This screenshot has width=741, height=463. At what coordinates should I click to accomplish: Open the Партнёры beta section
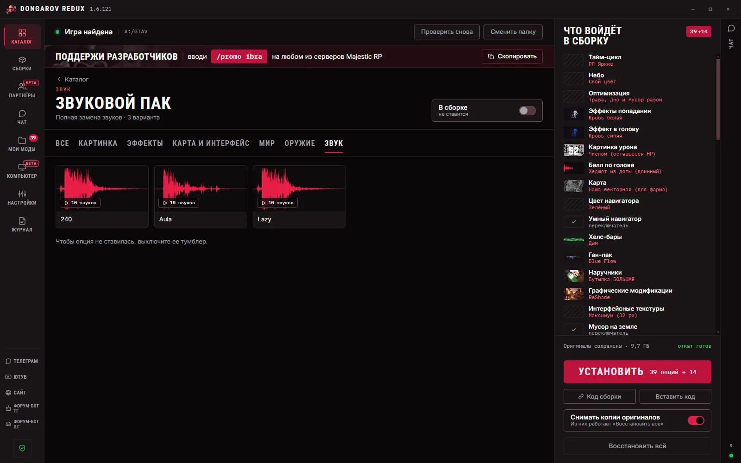(x=22, y=90)
